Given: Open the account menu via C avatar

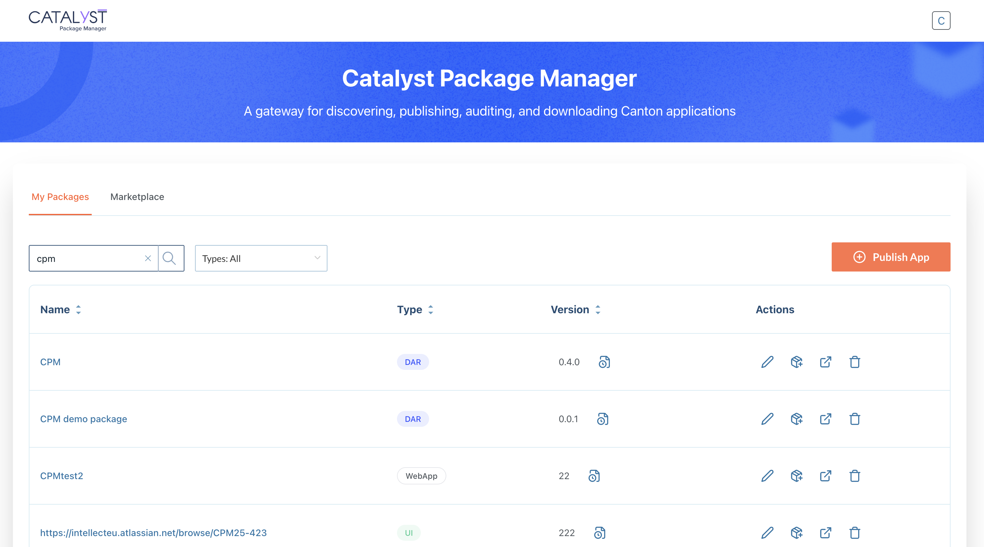Looking at the screenshot, I should tap(941, 20).
